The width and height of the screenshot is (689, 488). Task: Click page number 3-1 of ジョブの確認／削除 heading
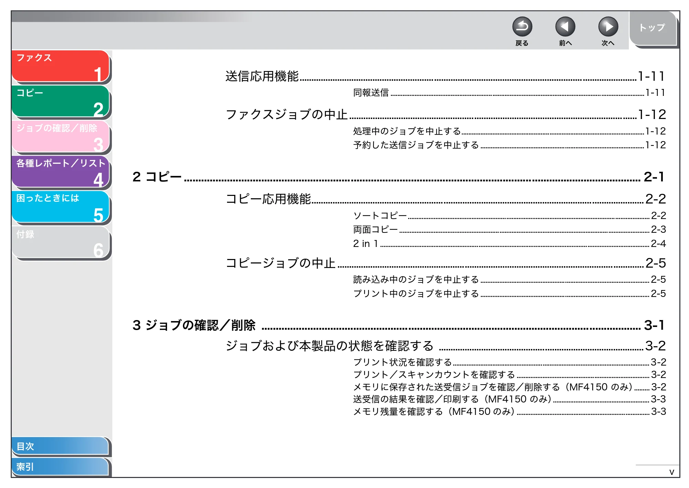coord(654,325)
